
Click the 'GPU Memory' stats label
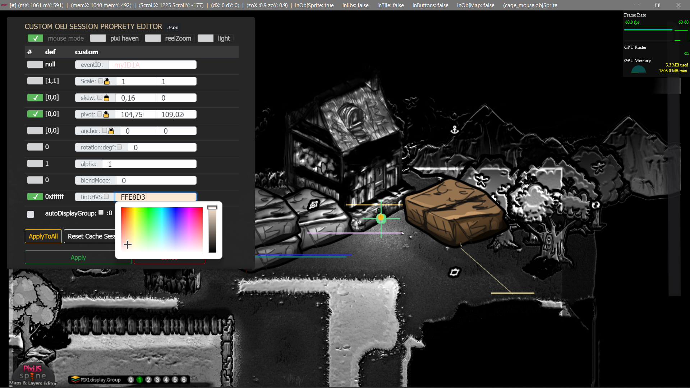click(638, 61)
